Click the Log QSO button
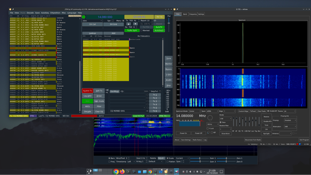 [87, 96]
